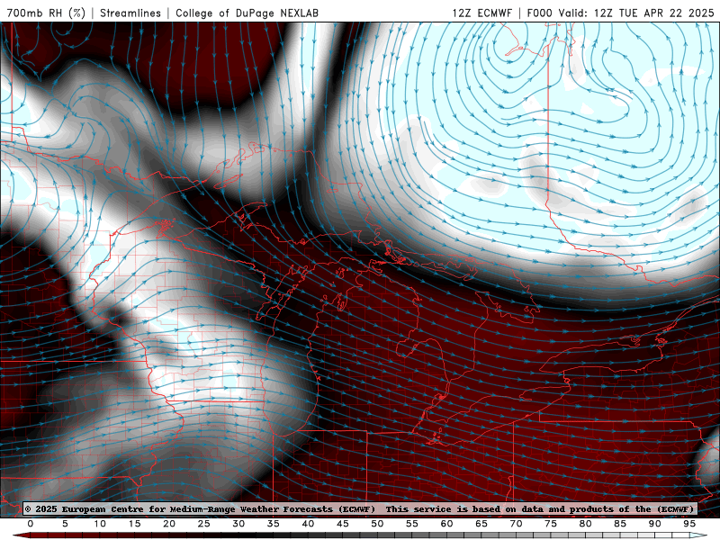This screenshot has height=540, width=720.
Task: Click the '80' label on the color scale
Action: 586,524
